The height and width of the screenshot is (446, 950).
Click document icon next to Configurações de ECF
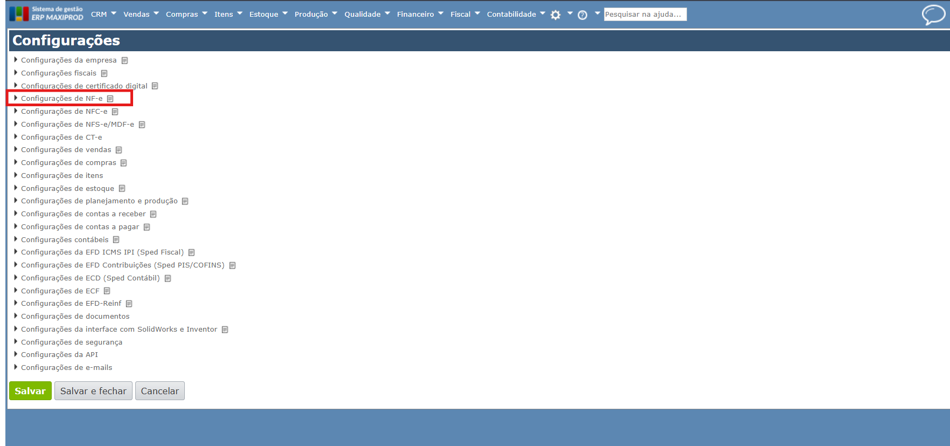tap(107, 291)
